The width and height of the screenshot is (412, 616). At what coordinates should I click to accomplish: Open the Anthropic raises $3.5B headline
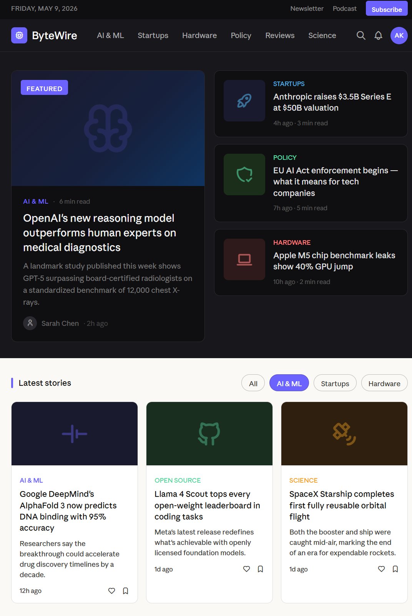coord(332,102)
